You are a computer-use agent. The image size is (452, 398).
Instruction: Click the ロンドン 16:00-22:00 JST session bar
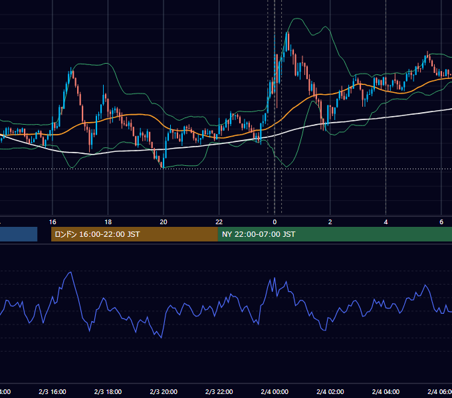coord(134,234)
